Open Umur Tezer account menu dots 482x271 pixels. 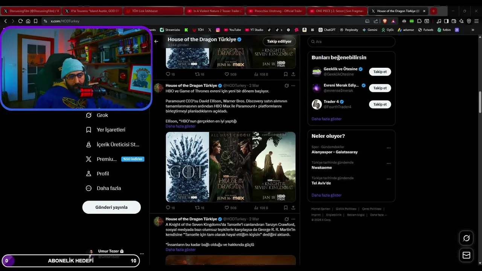point(142,254)
